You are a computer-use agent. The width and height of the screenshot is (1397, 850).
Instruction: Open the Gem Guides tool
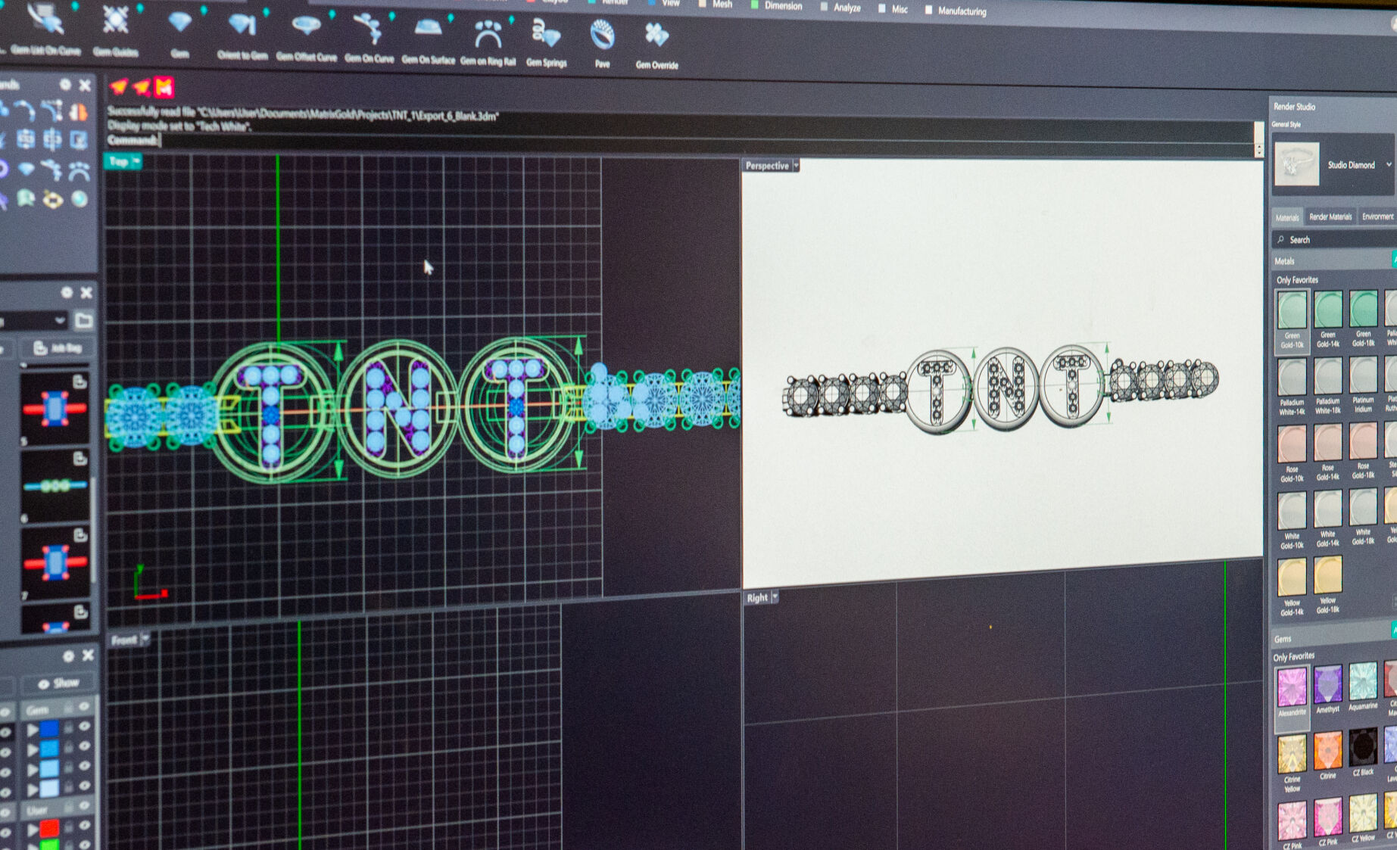coord(116,30)
